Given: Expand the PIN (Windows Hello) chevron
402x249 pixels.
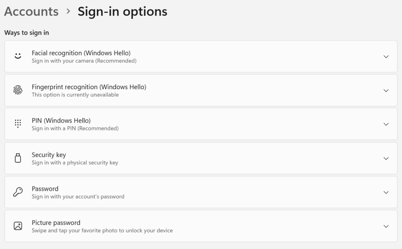Looking at the screenshot, I should pyautogui.click(x=386, y=124).
